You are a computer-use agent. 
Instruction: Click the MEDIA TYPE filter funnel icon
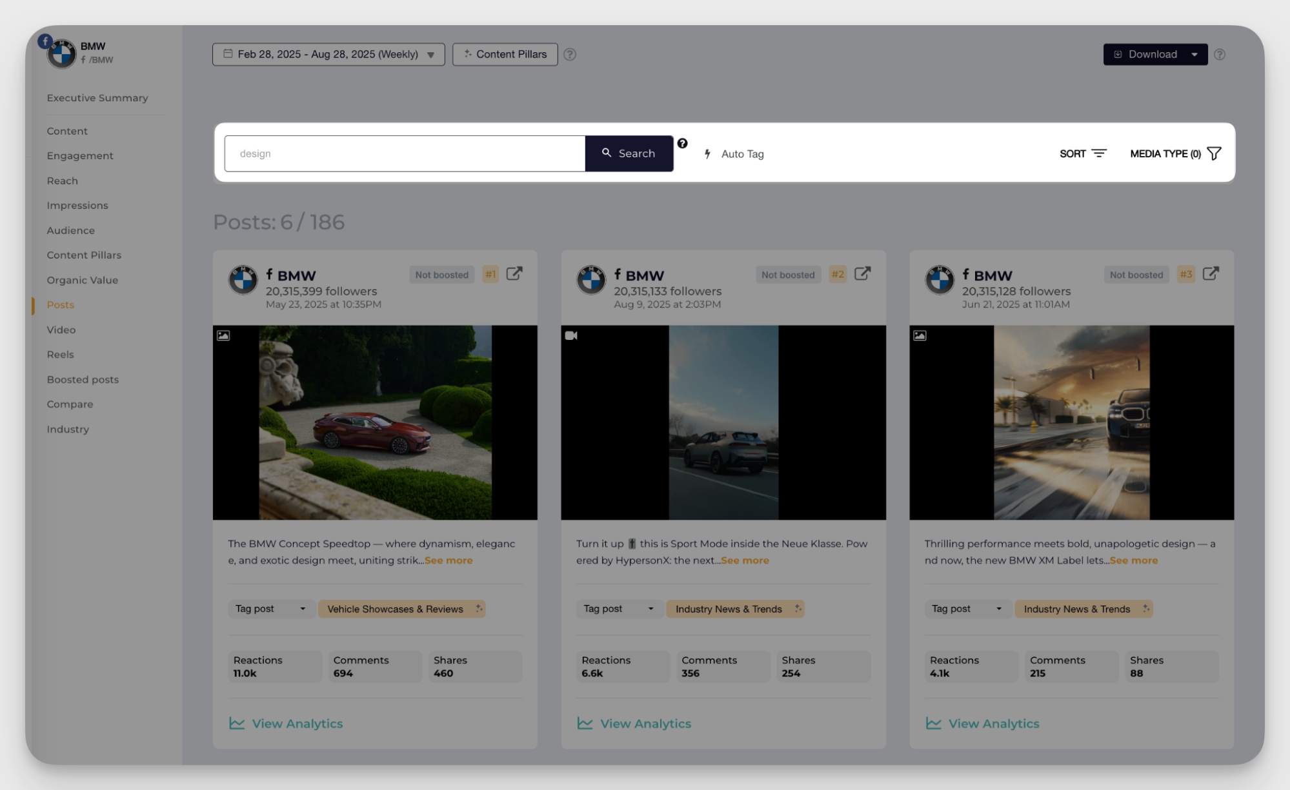(1214, 153)
